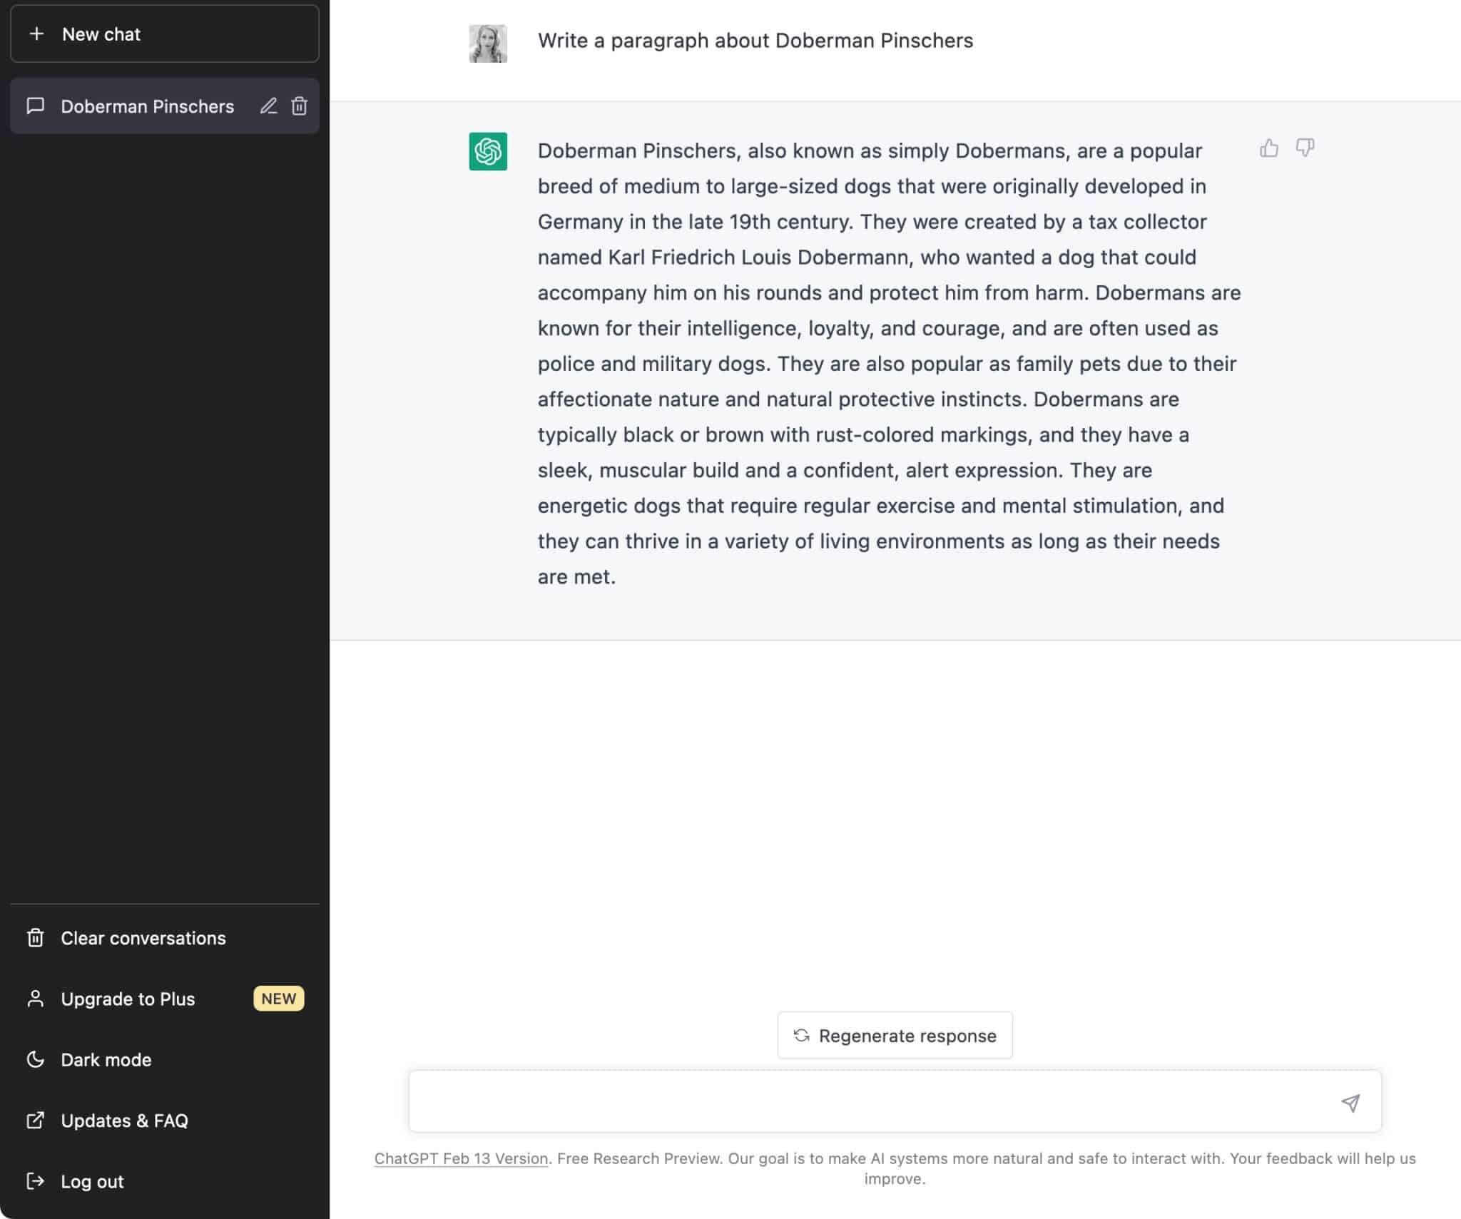Click the ChatGPT logo next to the response
Screen dimensions: 1461x1219
click(x=488, y=151)
